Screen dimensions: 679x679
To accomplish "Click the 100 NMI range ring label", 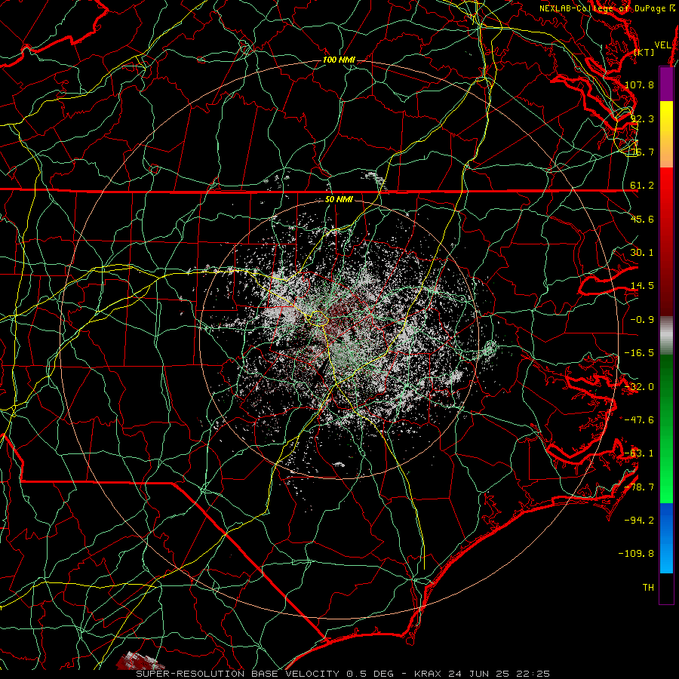I will point(339,60).
